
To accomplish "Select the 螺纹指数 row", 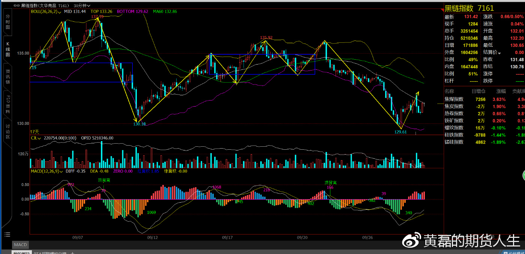I will (x=484, y=128).
